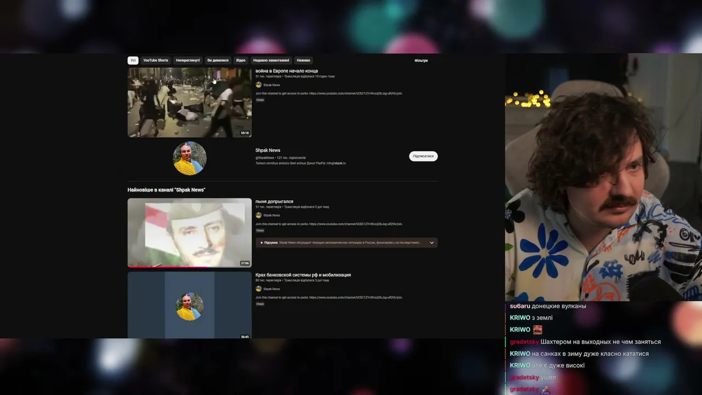Open the video title 'война в Европе начало конца'
This screenshot has height=395, width=702.
point(287,71)
